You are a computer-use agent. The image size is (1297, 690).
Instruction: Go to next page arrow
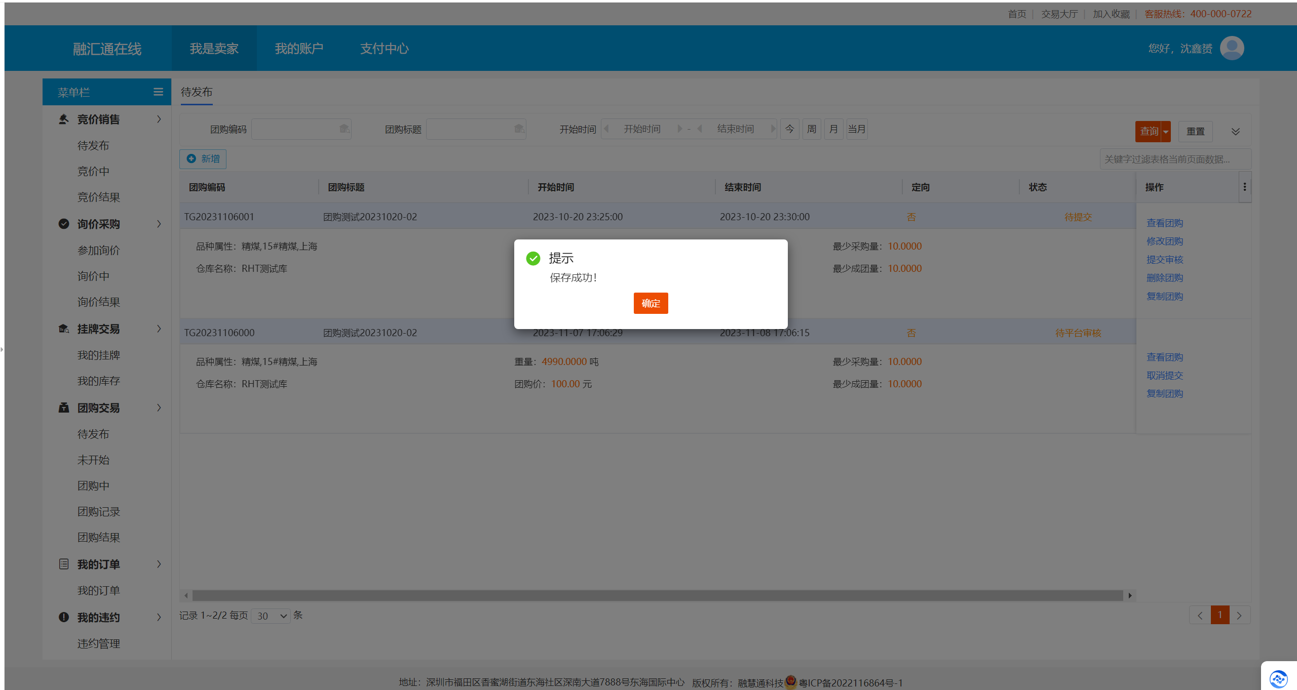point(1239,616)
